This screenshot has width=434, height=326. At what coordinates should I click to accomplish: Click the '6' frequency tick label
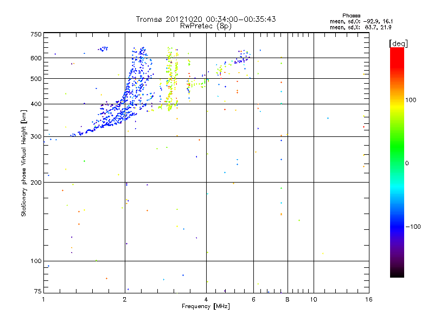pos(253,299)
